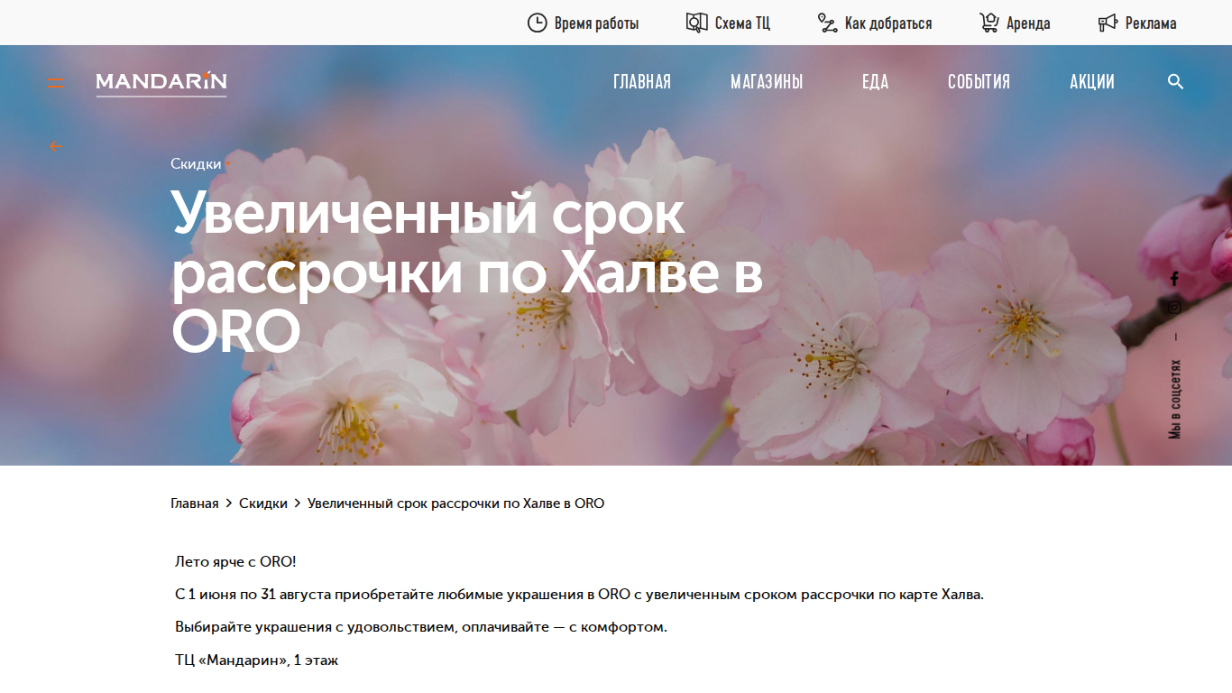Screen dimensions: 1232x693
Task: Open the АКЦИИ menu item
Action: 1092,82
